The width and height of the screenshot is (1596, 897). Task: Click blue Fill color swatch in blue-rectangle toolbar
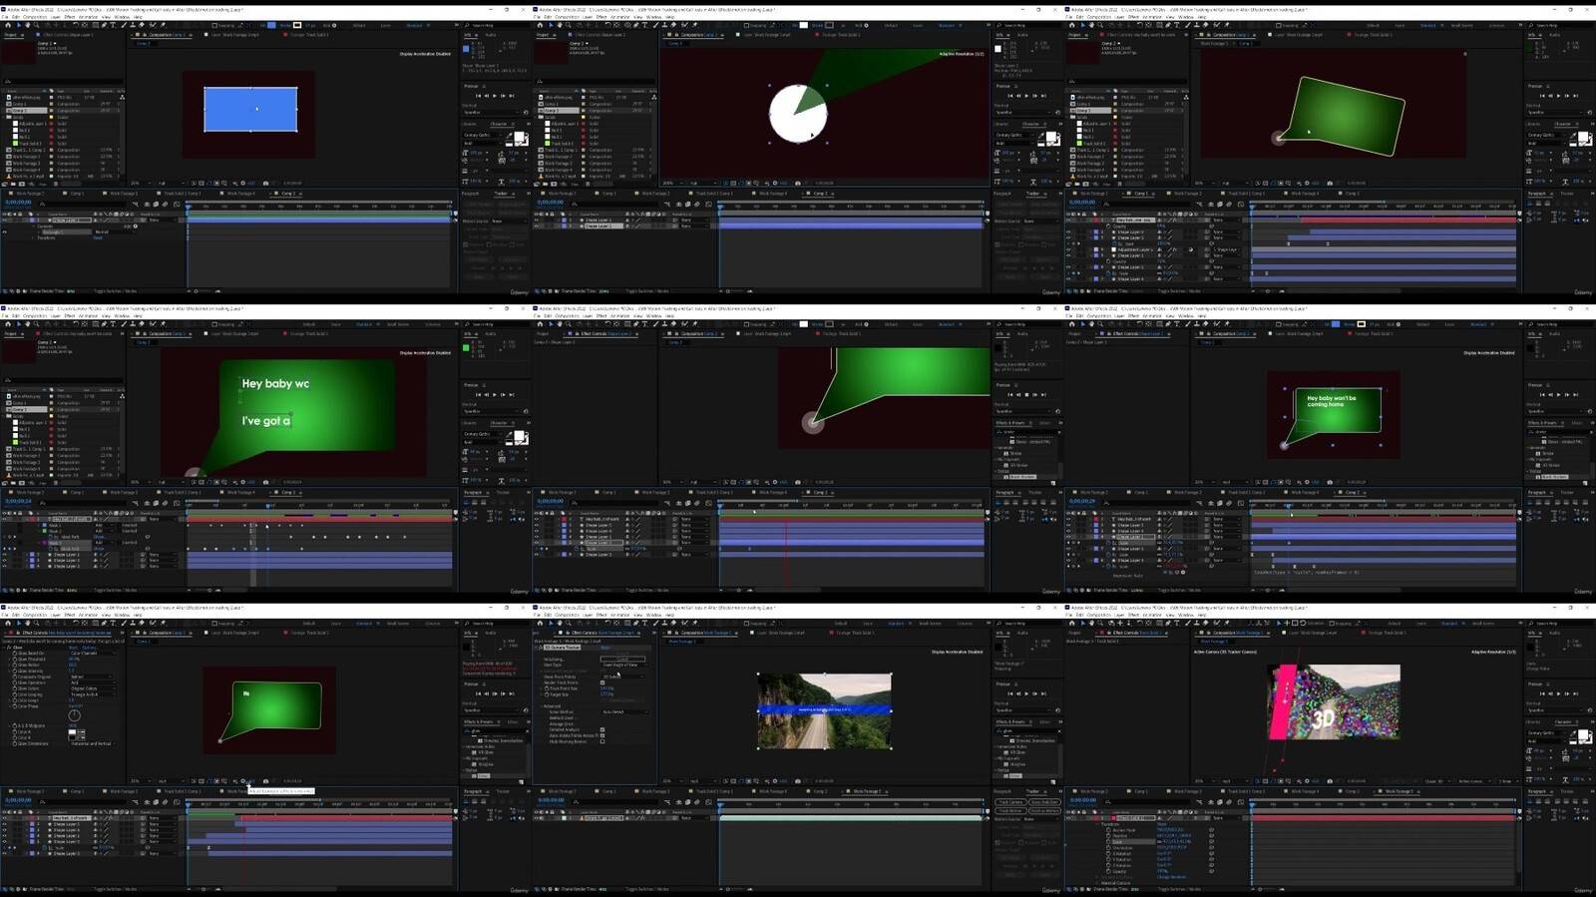[271, 25]
